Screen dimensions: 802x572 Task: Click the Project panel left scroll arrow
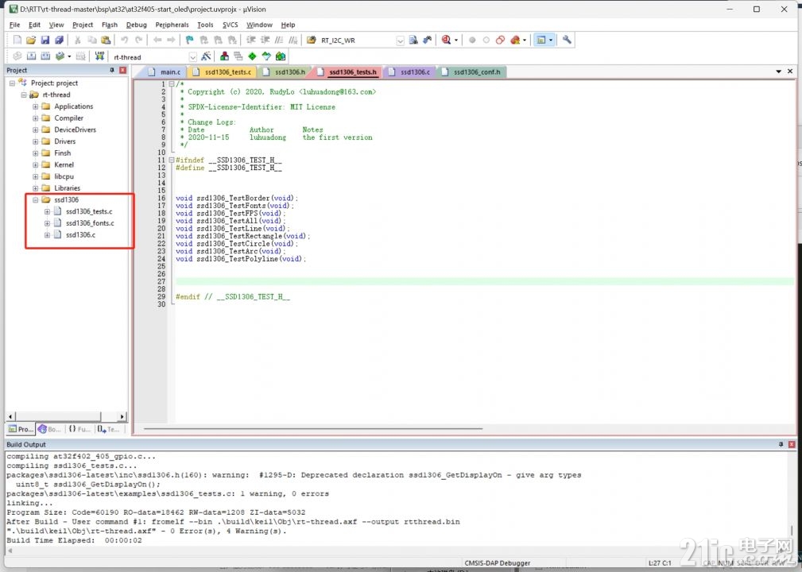[x=11, y=416]
